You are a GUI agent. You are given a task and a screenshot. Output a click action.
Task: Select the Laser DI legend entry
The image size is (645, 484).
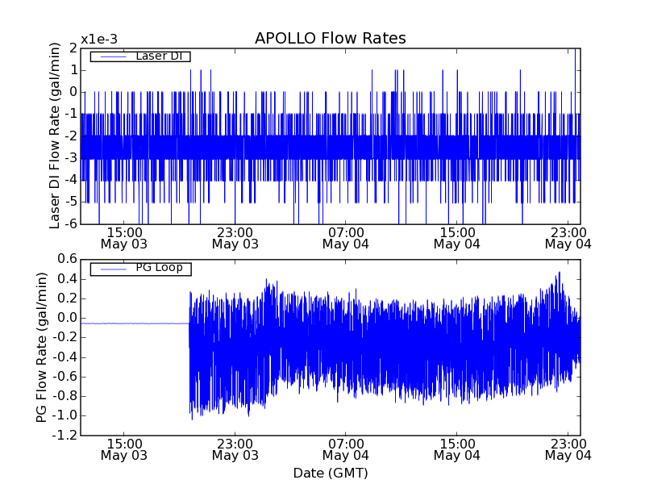[157, 56]
